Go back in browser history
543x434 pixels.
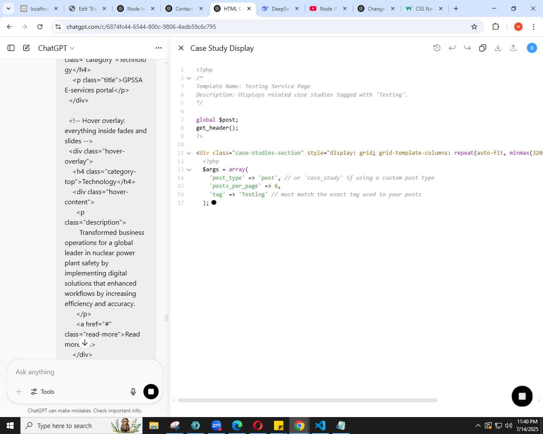coord(9,27)
